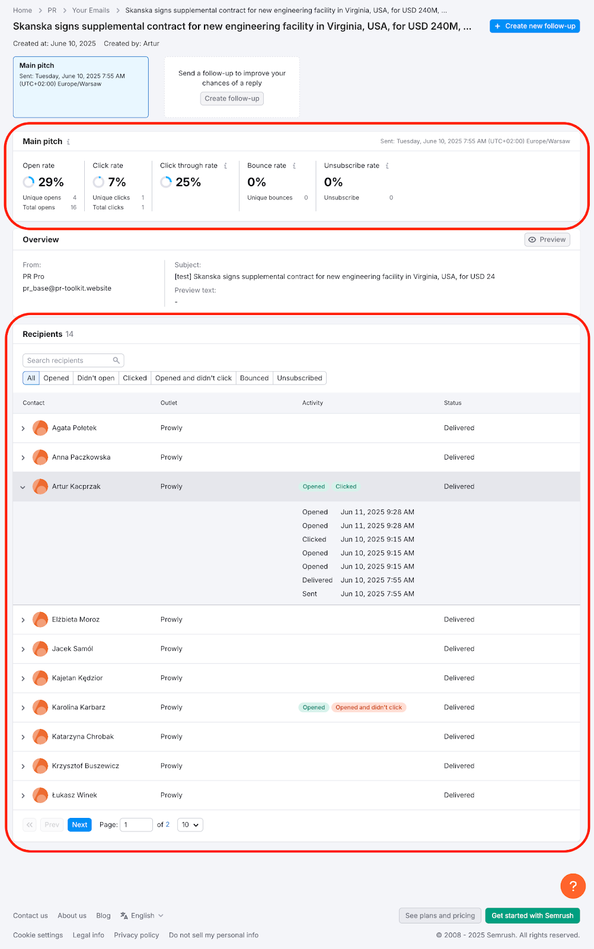This screenshot has width=594, height=949.
Task: Click info icon beside Click through rate
Action: (225, 166)
